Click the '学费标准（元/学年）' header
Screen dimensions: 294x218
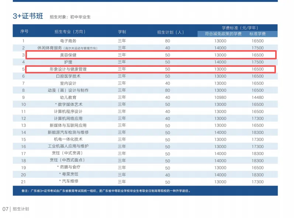point(240,28)
